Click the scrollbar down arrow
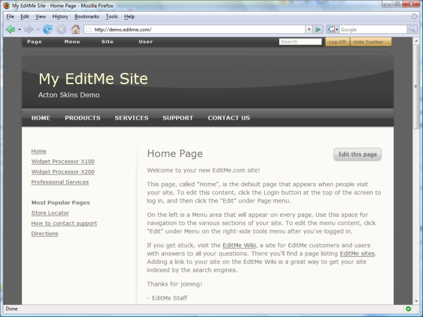 pos(416,301)
